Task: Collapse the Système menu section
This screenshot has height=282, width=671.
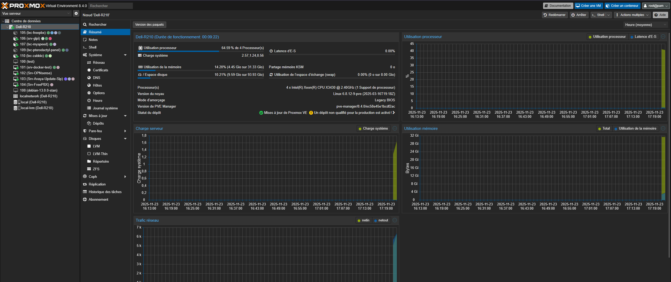Action: click(x=125, y=55)
